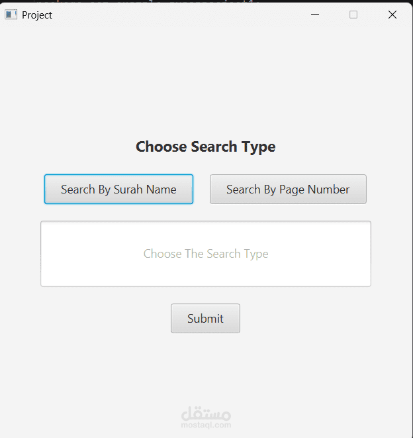Click the mostaql.com watermark text
The image size is (413, 438).
(206, 425)
